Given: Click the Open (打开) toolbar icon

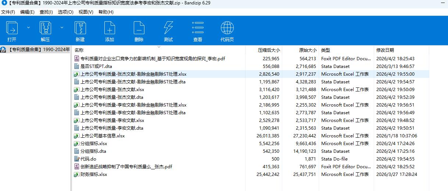Looking at the screenshot, I should point(12,28).
